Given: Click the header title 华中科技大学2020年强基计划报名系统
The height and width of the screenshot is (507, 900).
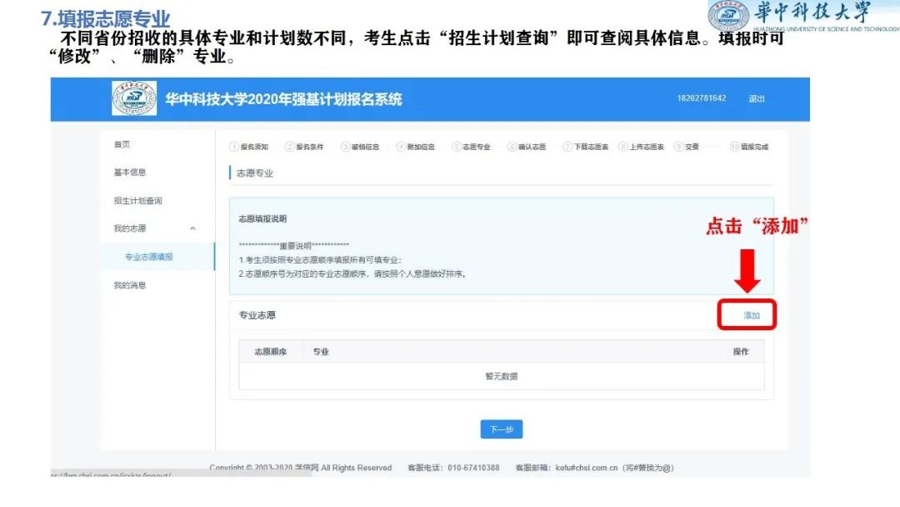Looking at the screenshot, I should 283,99.
